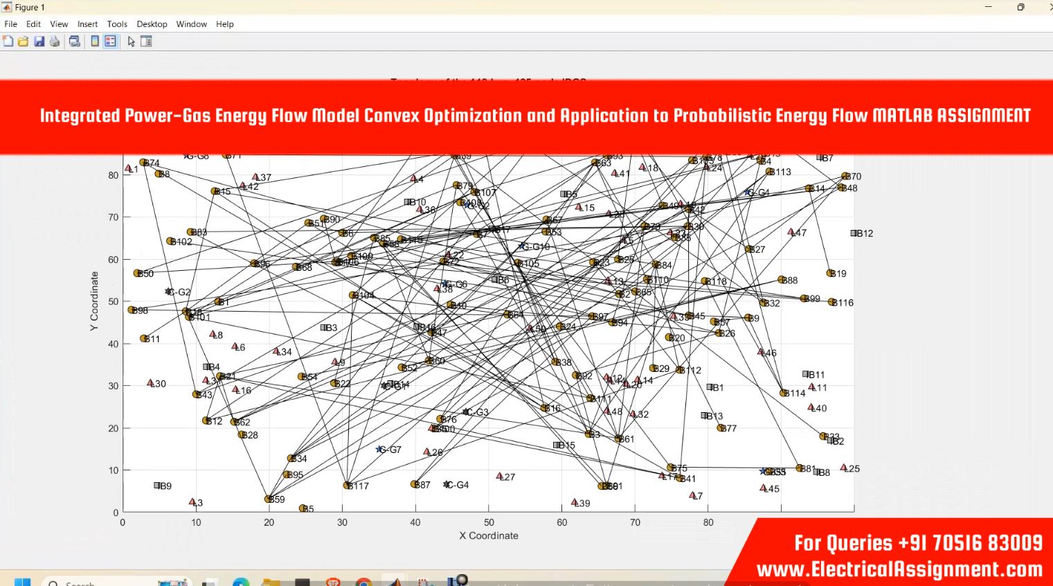This screenshot has width=1053, height=586.
Task: Open a file using the folder icon
Action: pos(24,42)
